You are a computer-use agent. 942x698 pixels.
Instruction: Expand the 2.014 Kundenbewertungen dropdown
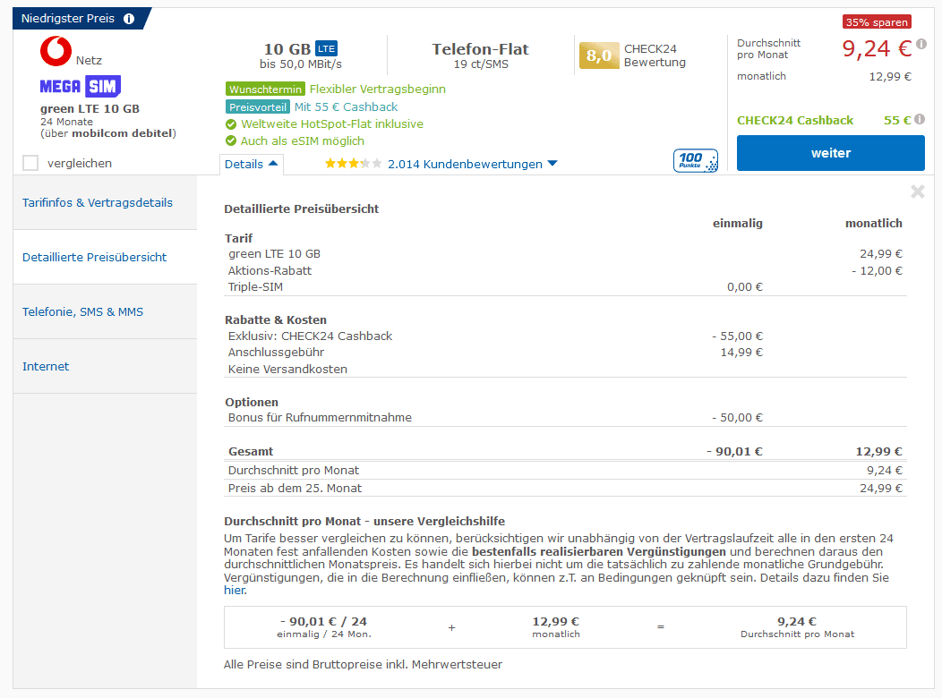[x=472, y=164]
